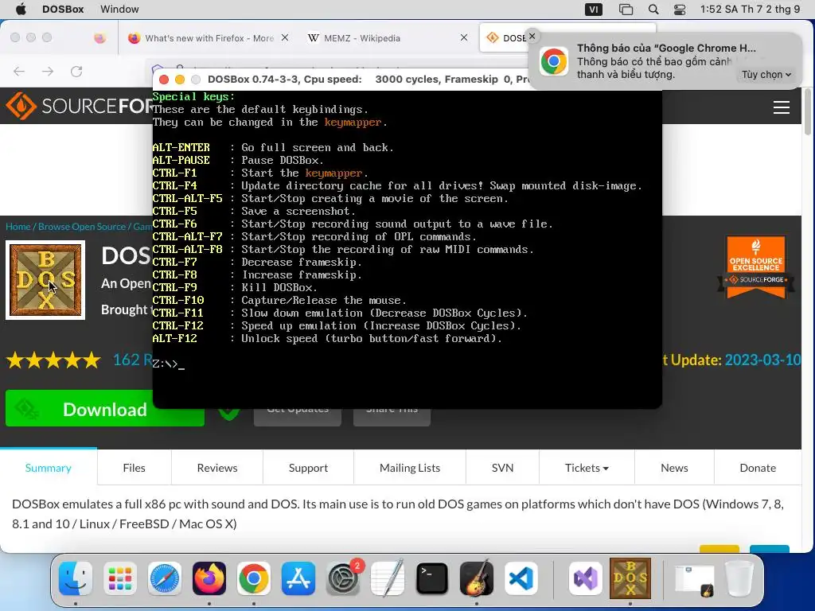Open Terminal from the dock

[432, 578]
